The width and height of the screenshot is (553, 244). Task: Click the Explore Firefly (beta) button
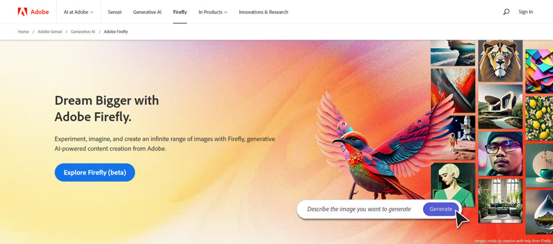pyautogui.click(x=95, y=172)
